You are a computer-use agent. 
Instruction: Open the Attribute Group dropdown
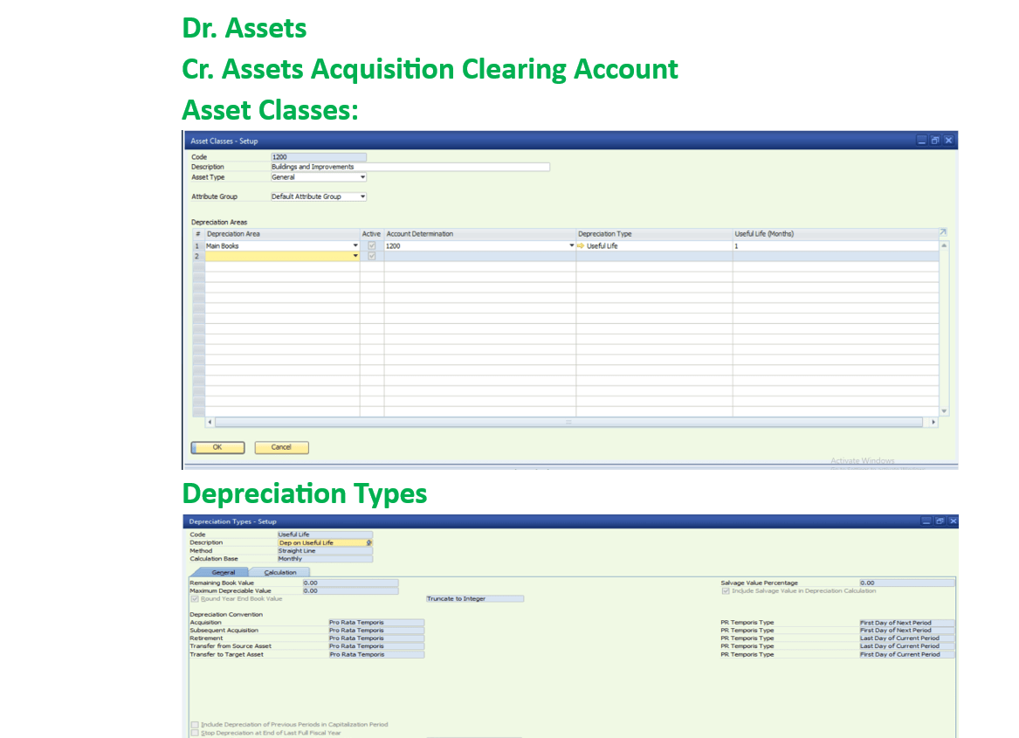pos(363,196)
